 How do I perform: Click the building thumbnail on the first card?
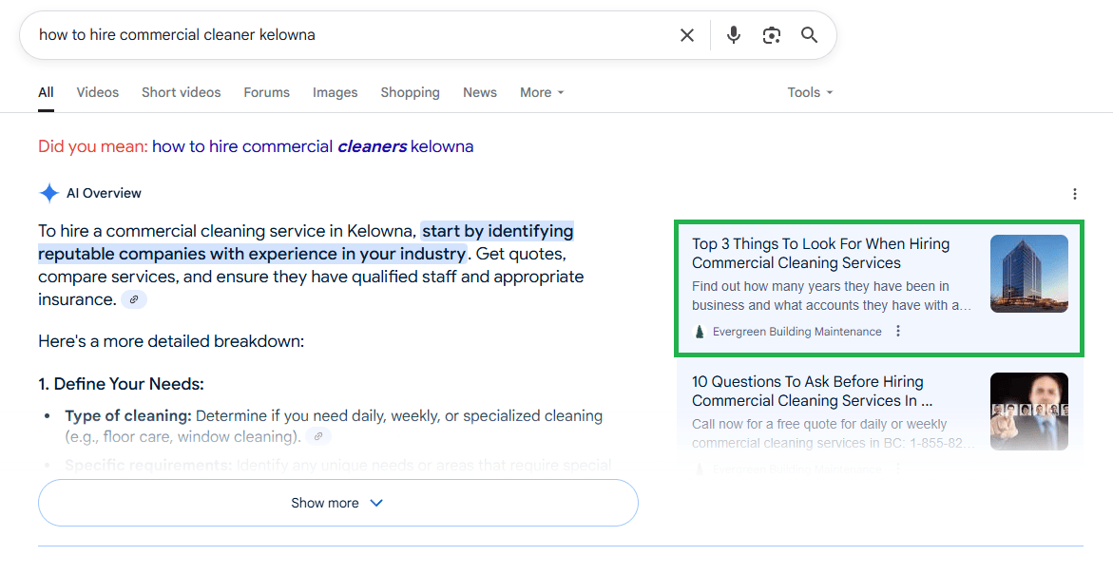coord(1028,274)
